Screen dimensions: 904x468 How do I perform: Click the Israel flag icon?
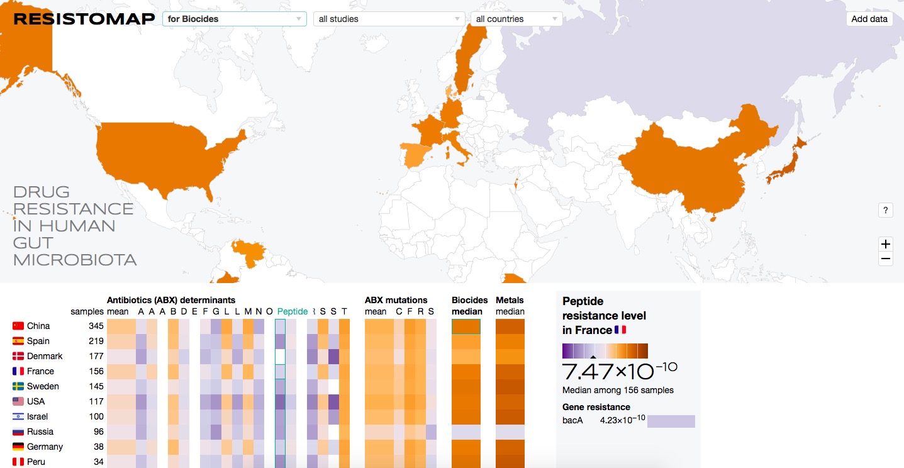(x=18, y=416)
